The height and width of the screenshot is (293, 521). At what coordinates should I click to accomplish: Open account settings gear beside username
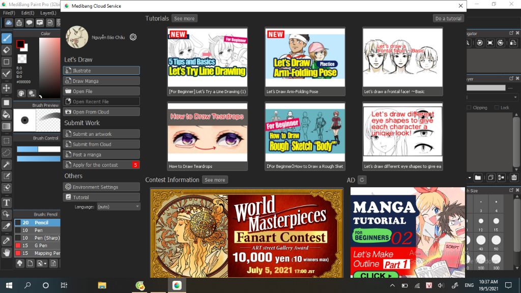point(133,37)
